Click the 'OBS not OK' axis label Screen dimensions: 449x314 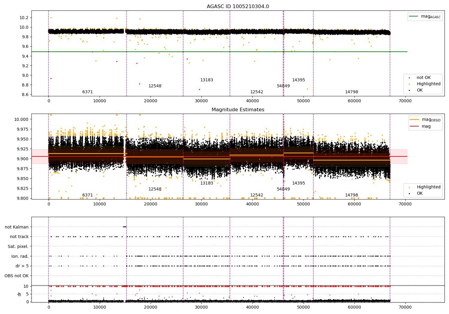click(x=17, y=276)
